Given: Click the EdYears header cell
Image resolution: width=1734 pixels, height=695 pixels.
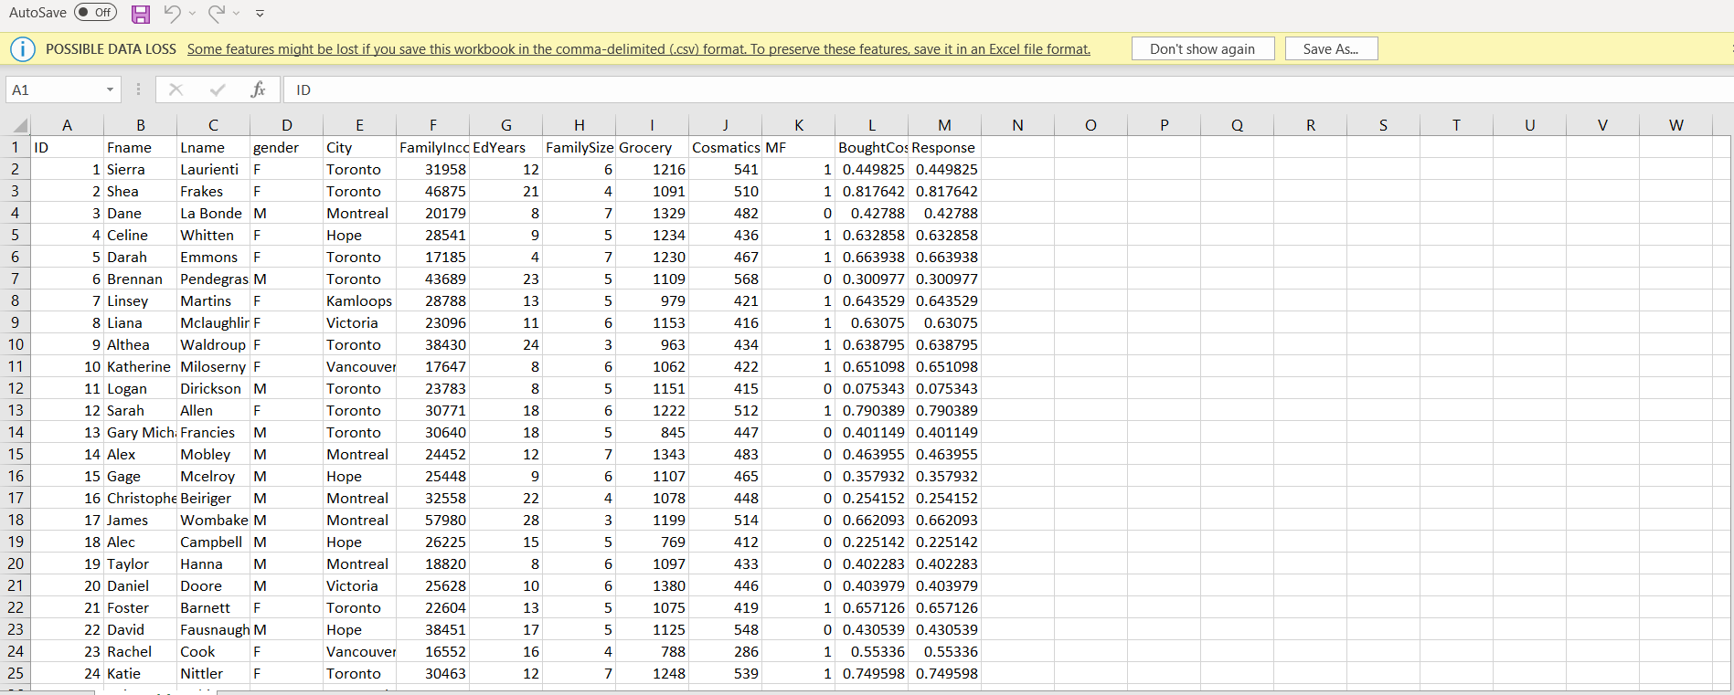Looking at the screenshot, I should (505, 147).
